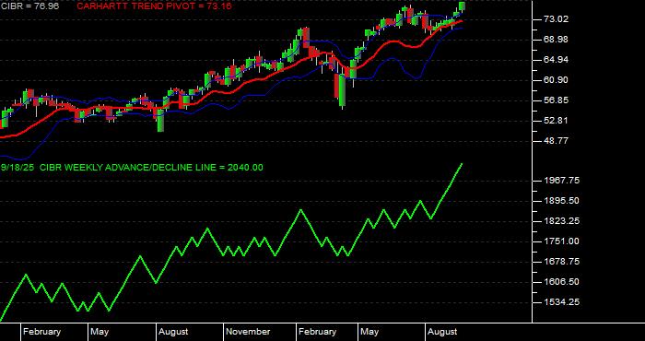Click the 64.94 price axis value
Viewport: 645px width, 341px height.
tap(556, 60)
